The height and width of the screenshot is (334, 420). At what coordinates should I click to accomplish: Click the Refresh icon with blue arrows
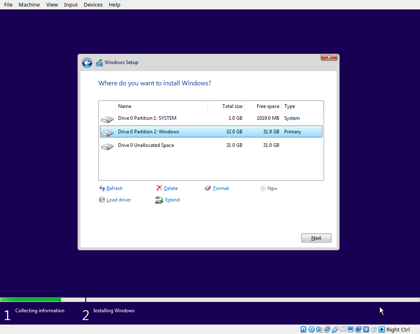(x=102, y=188)
